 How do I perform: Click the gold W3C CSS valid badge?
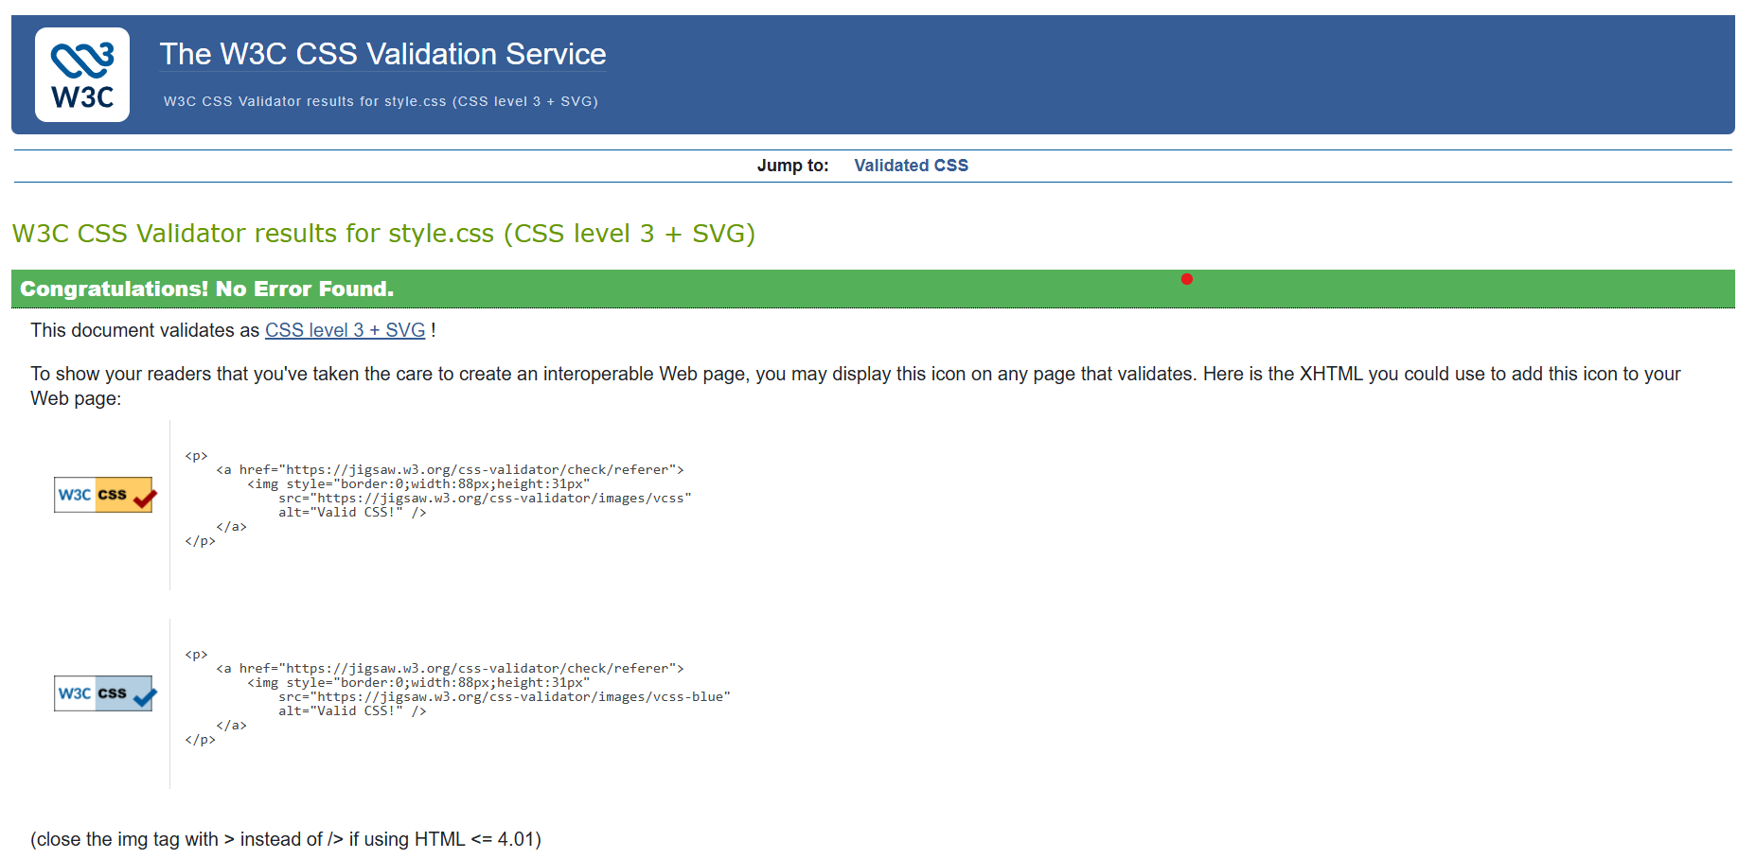(x=105, y=495)
